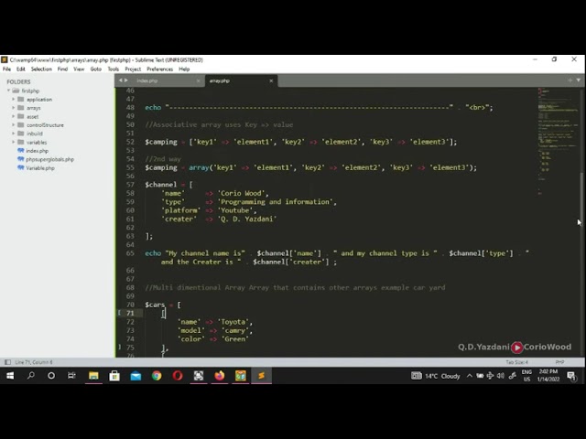The width and height of the screenshot is (586, 439).
Task: Open the Find menu
Action: coord(62,70)
